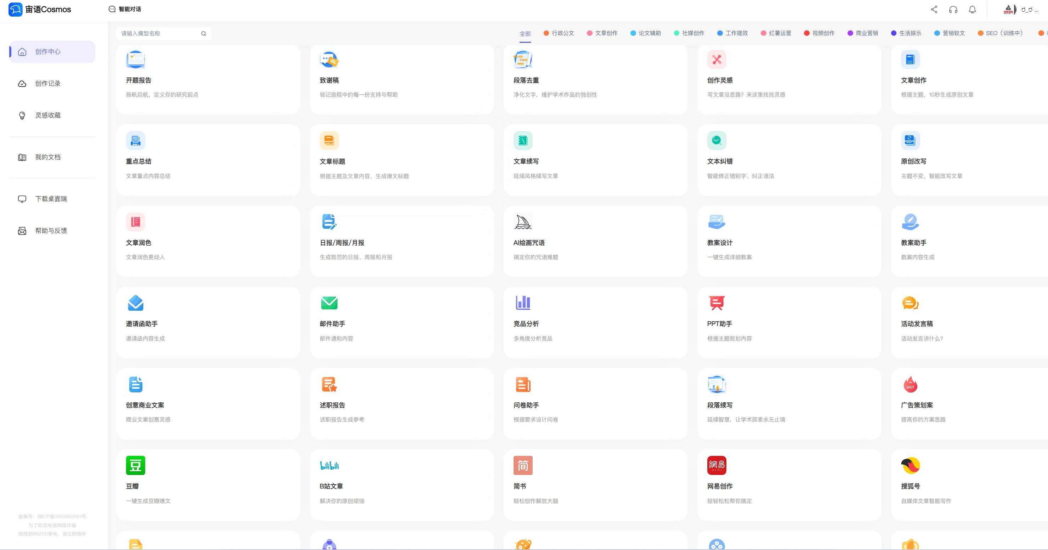
Task: Open the 日报/周报/月报 icon
Action: [329, 222]
